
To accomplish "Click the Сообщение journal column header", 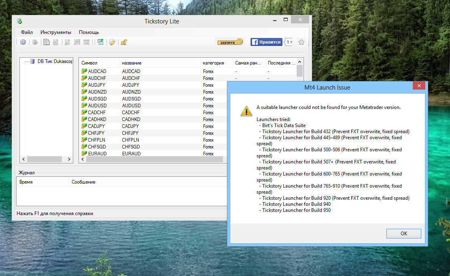I will click(148, 182).
